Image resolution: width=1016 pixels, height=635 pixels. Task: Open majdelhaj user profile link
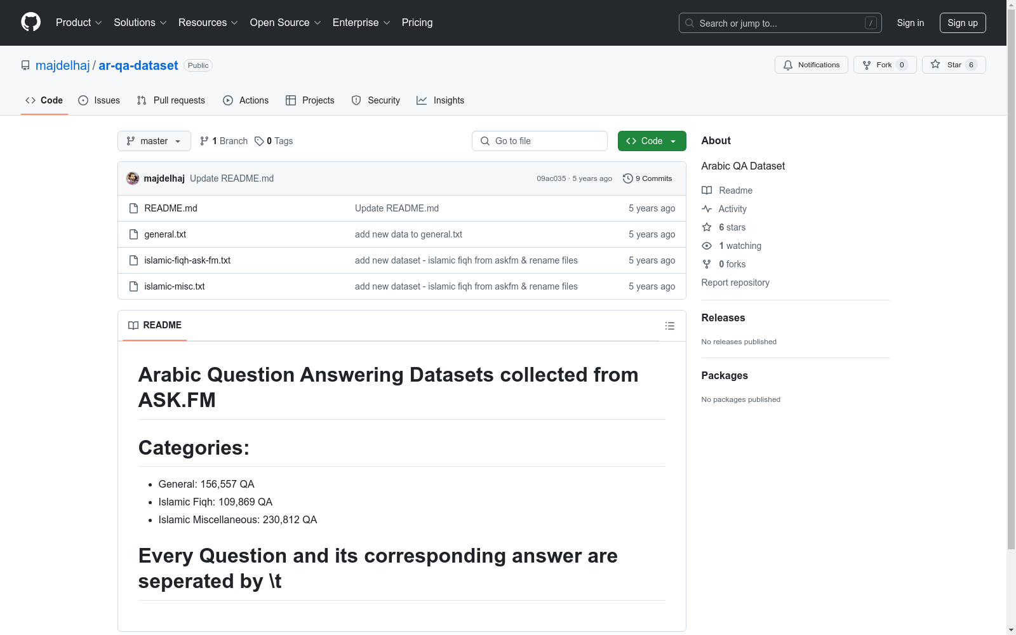point(63,65)
